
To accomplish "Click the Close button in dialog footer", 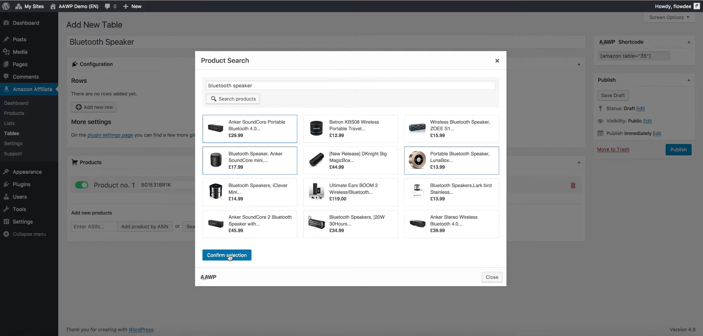I will [492, 277].
